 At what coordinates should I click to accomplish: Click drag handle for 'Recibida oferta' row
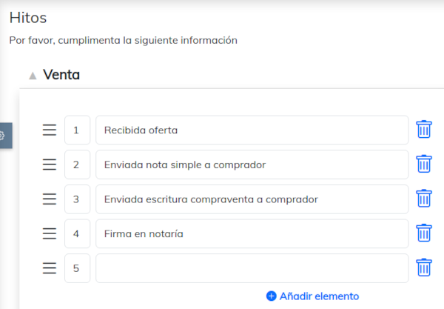pyautogui.click(x=50, y=130)
